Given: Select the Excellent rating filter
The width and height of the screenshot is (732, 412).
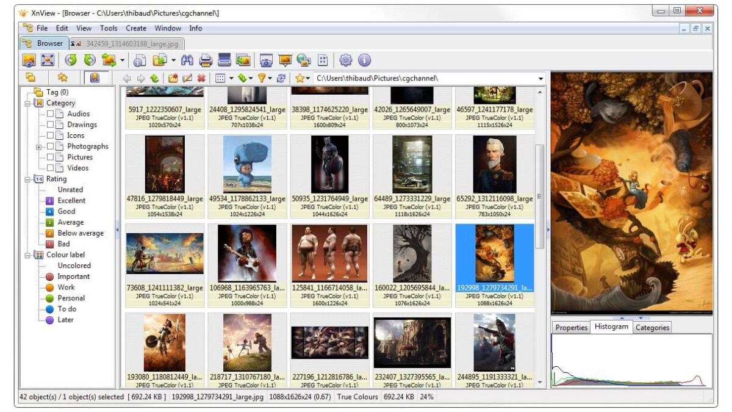Looking at the screenshot, I should [71, 201].
